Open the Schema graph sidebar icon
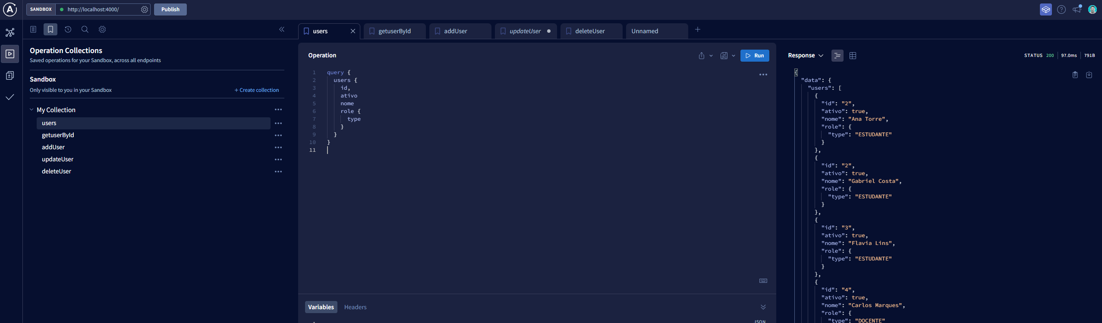Screen dimensions: 1102x323 click(x=10, y=32)
